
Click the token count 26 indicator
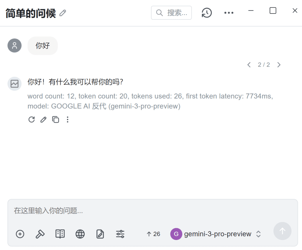coord(153,234)
